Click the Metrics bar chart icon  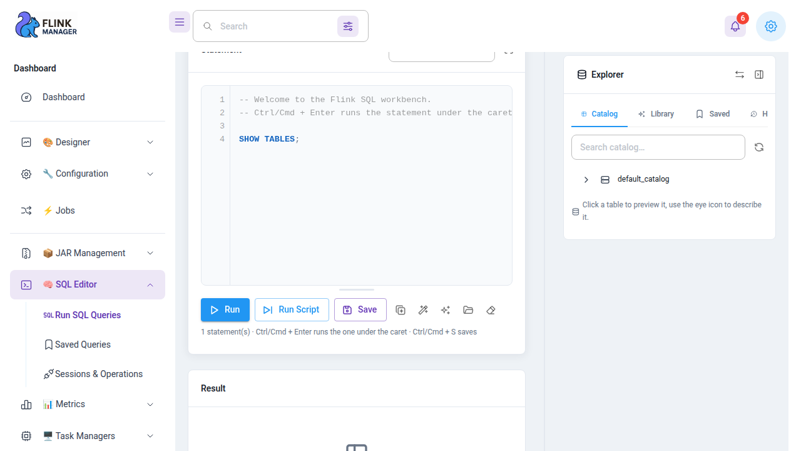pos(26,405)
